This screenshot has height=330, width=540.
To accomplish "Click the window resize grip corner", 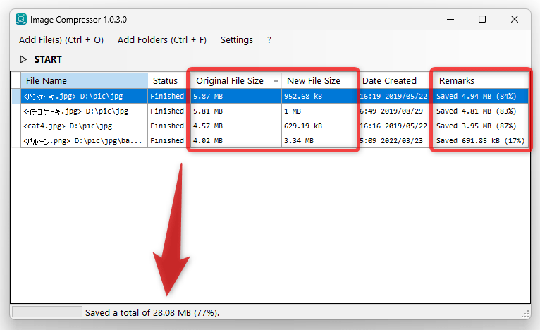I will click(525, 314).
